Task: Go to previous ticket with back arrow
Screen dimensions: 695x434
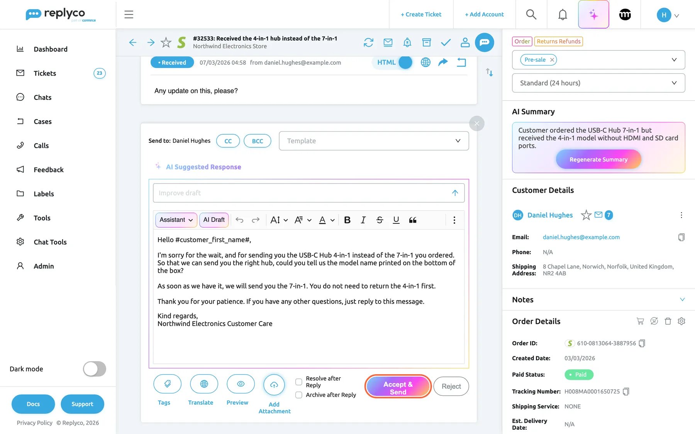Action: tap(133, 42)
